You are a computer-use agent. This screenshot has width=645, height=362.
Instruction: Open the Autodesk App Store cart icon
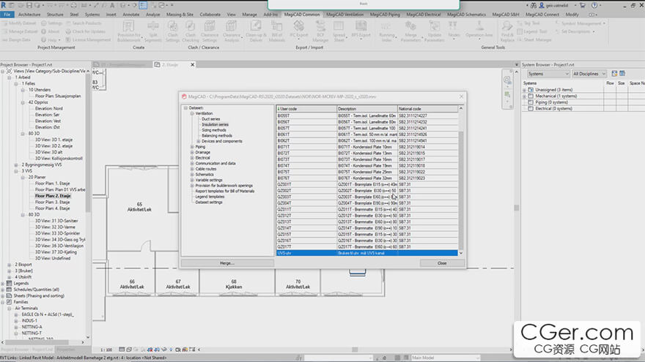click(583, 5)
